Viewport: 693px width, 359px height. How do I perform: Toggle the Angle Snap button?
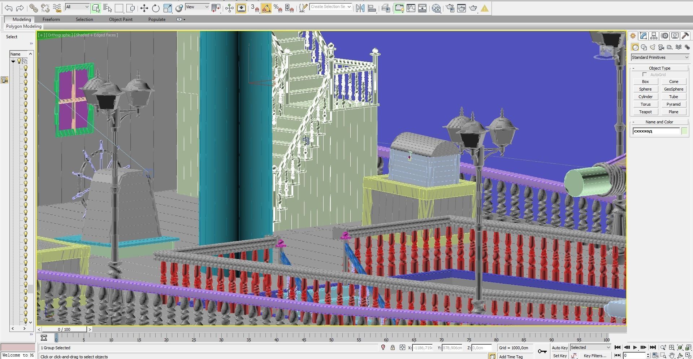click(267, 8)
